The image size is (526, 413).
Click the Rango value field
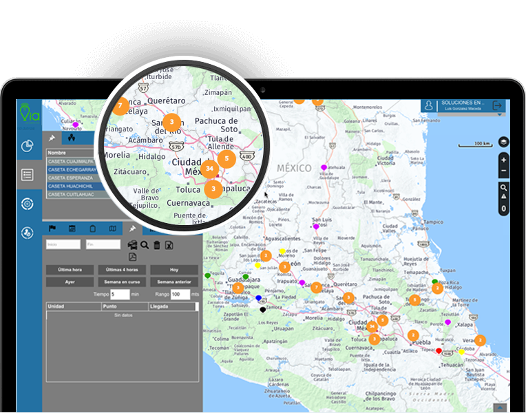pos(180,294)
